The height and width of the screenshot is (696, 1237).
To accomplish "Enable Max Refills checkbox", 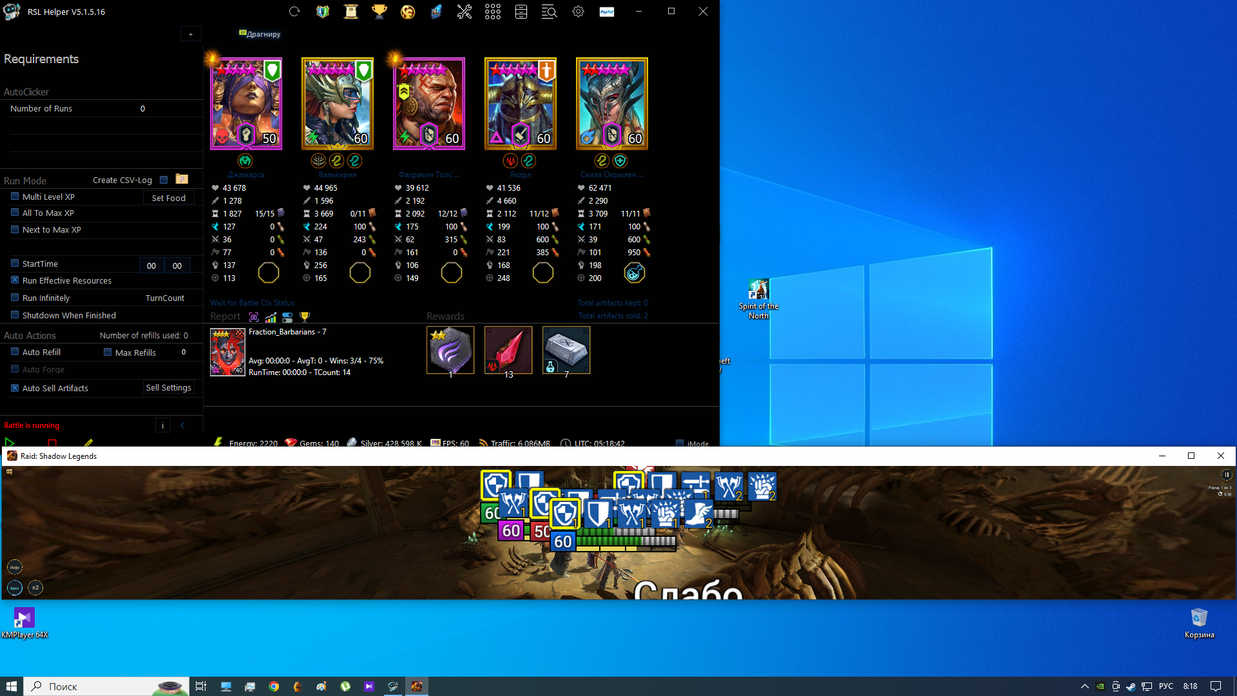I will (x=108, y=352).
